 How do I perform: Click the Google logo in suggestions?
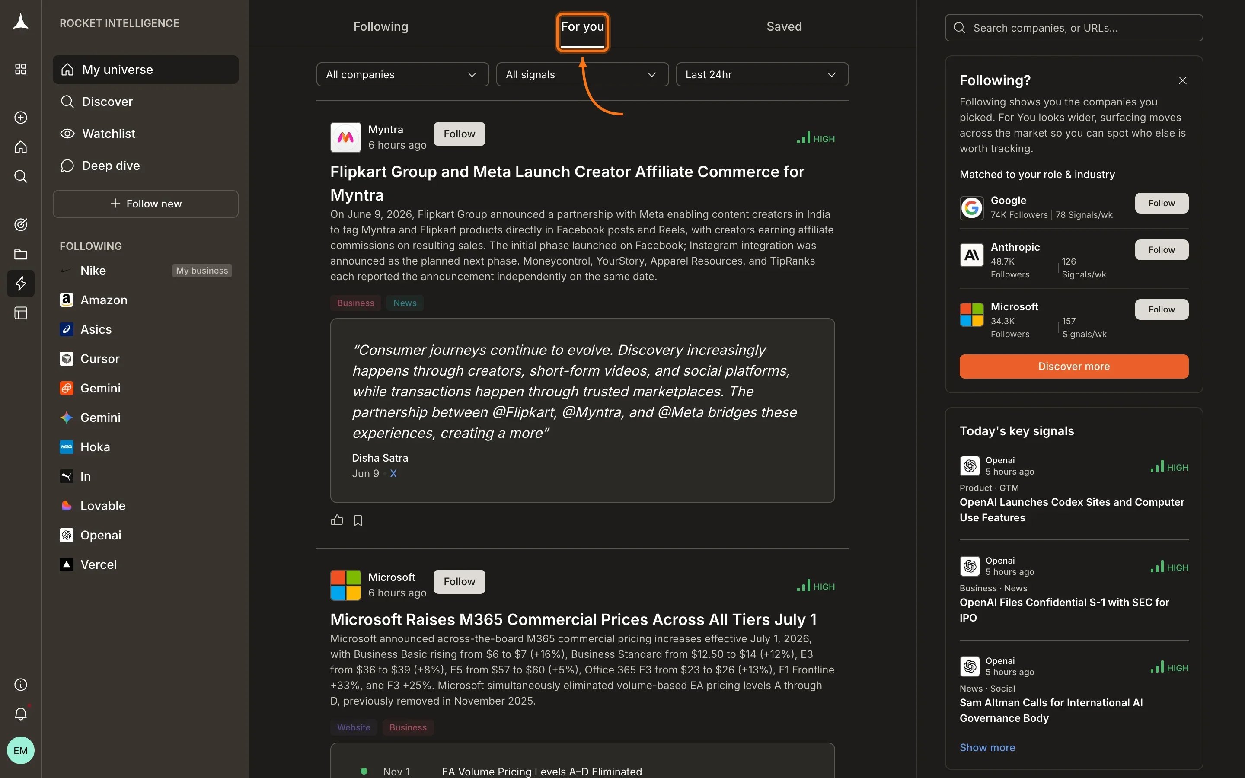[x=972, y=208]
